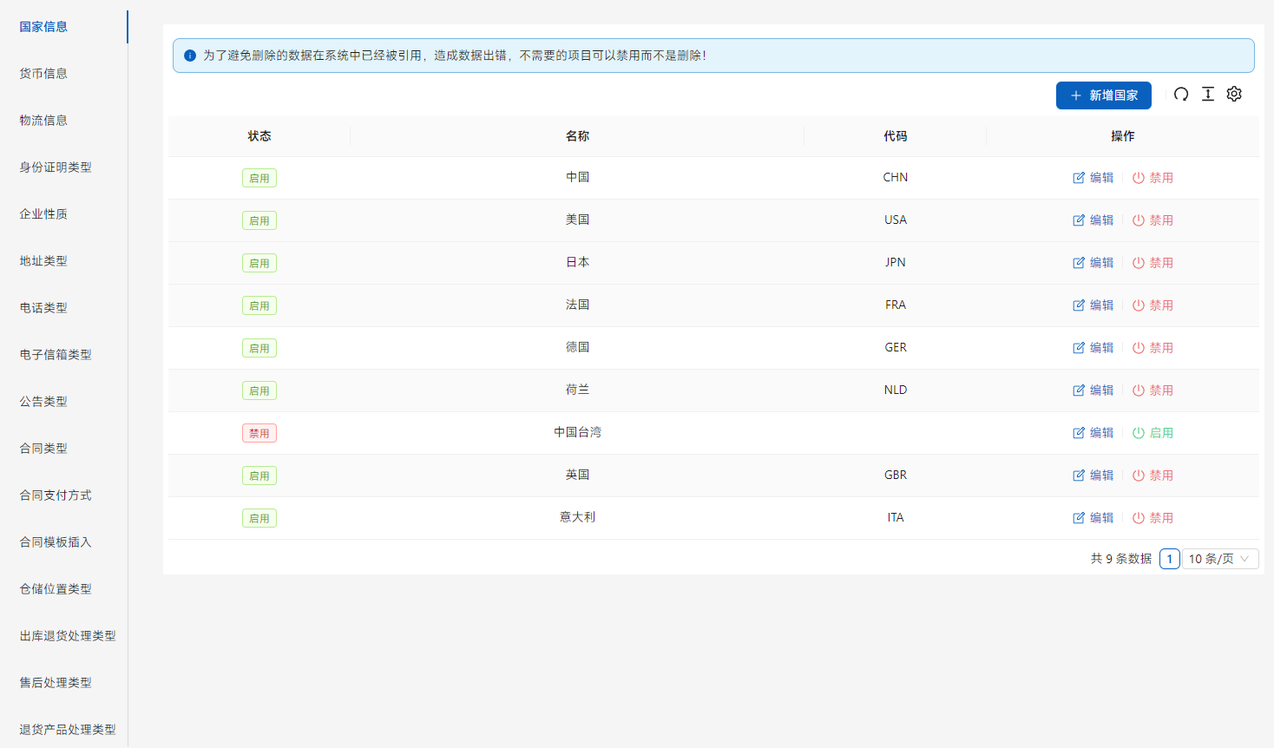Click the edit icon for 荷兰 row
This screenshot has height=748, width=1274.
1079,390
